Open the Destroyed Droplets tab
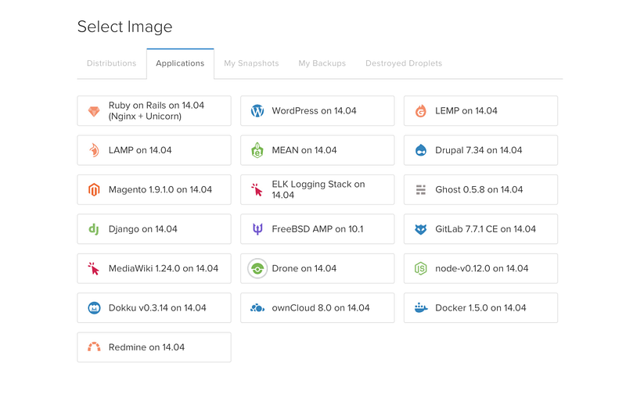This screenshot has width=626, height=395. click(x=404, y=63)
